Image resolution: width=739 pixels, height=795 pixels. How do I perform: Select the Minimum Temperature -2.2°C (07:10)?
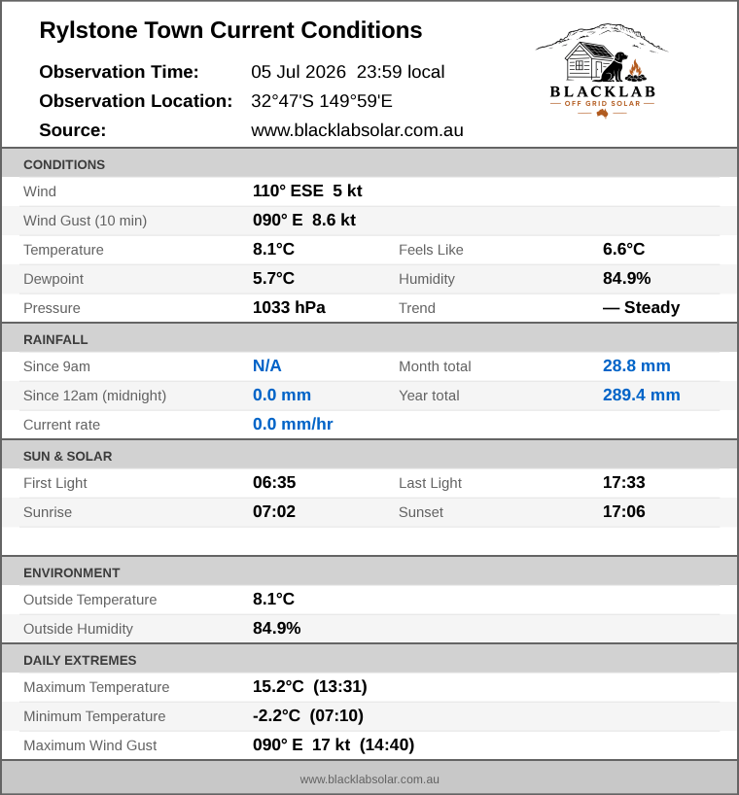coord(308,716)
